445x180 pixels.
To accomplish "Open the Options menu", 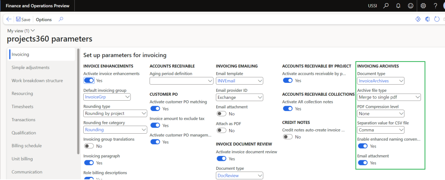I will pos(44,20).
